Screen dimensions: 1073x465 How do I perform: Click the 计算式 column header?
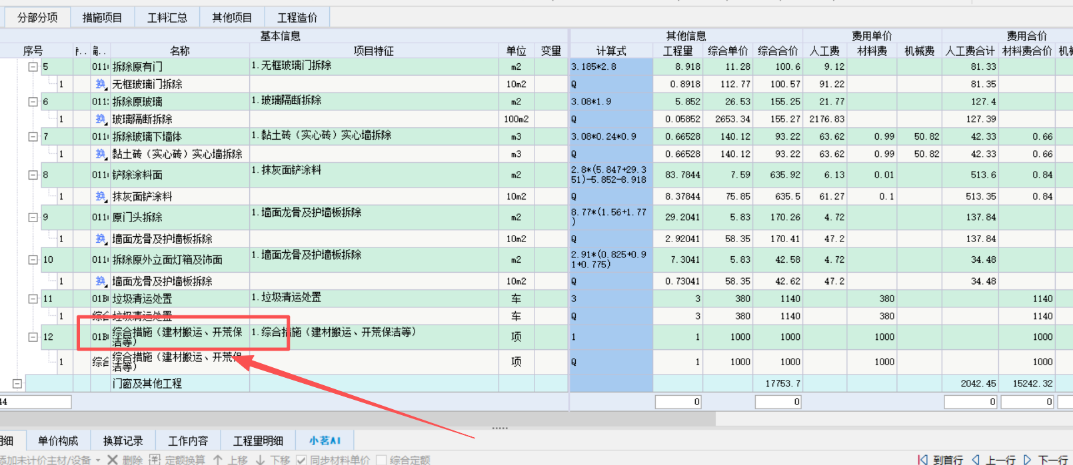(611, 51)
